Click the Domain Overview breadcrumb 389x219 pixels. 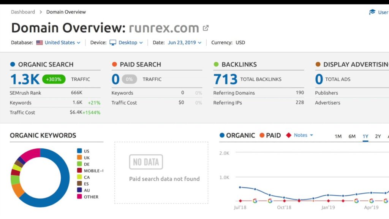66,12
